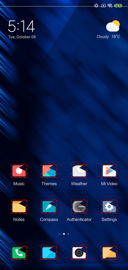
Task: Launch the Camera dock icon
Action: coord(79,253)
